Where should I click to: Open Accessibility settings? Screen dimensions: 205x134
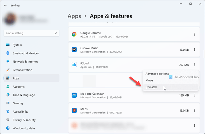click(x=32, y=112)
